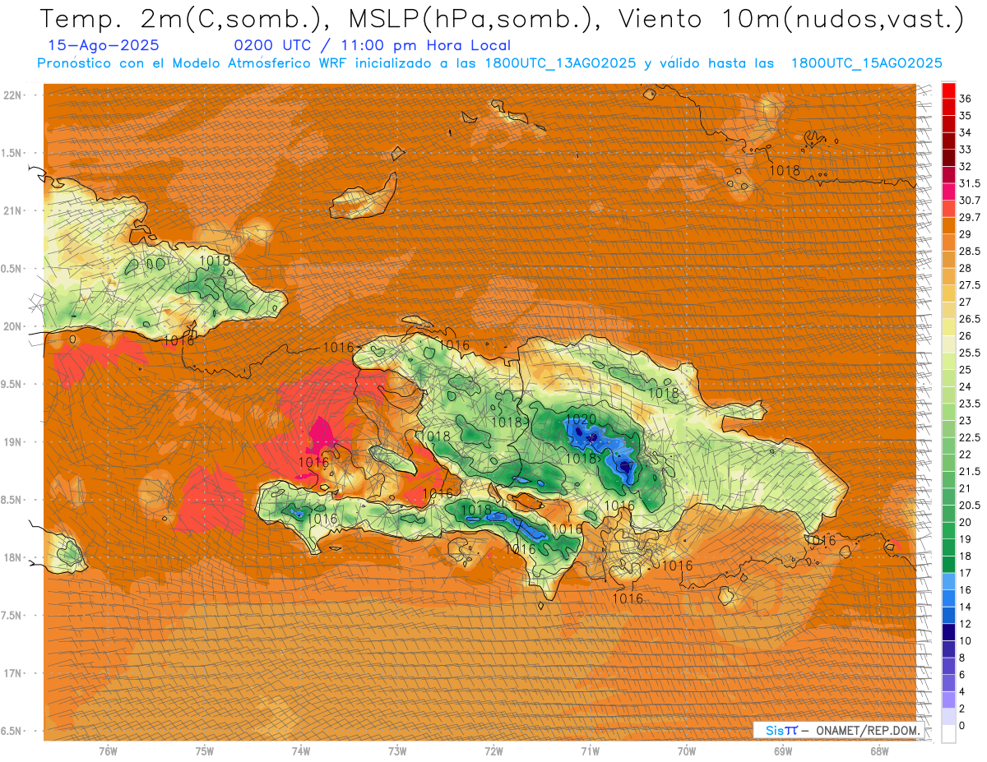Click legend value '32' on temperature scale
This screenshot has height=762, width=987.
(966, 167)
